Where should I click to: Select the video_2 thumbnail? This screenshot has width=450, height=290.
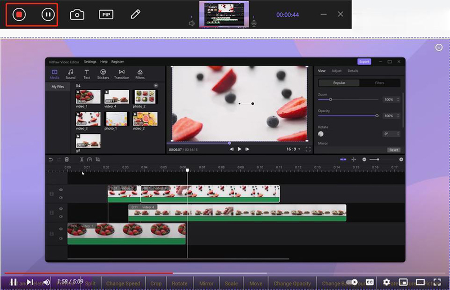pos(145,119)
